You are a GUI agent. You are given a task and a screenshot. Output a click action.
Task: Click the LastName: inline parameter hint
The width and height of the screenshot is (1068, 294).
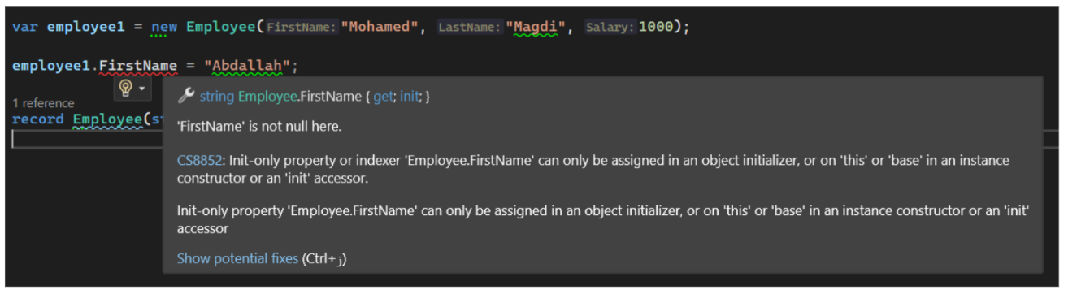tap(470, 28)
